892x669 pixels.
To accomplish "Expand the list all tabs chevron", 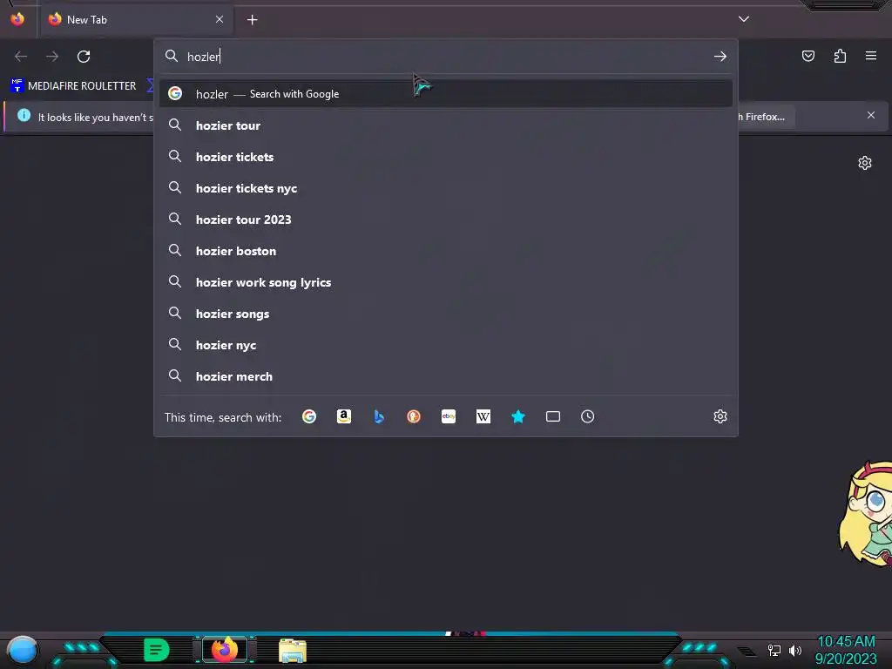I will pos(744,19).
